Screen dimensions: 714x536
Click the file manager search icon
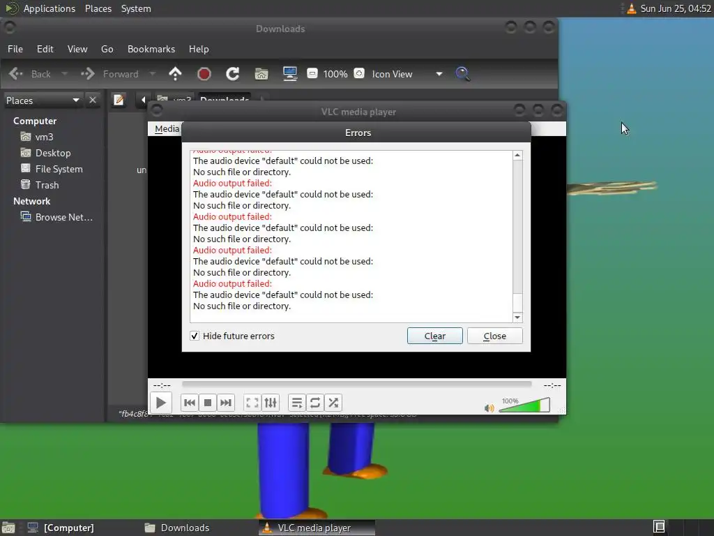(x=463, y=74)
